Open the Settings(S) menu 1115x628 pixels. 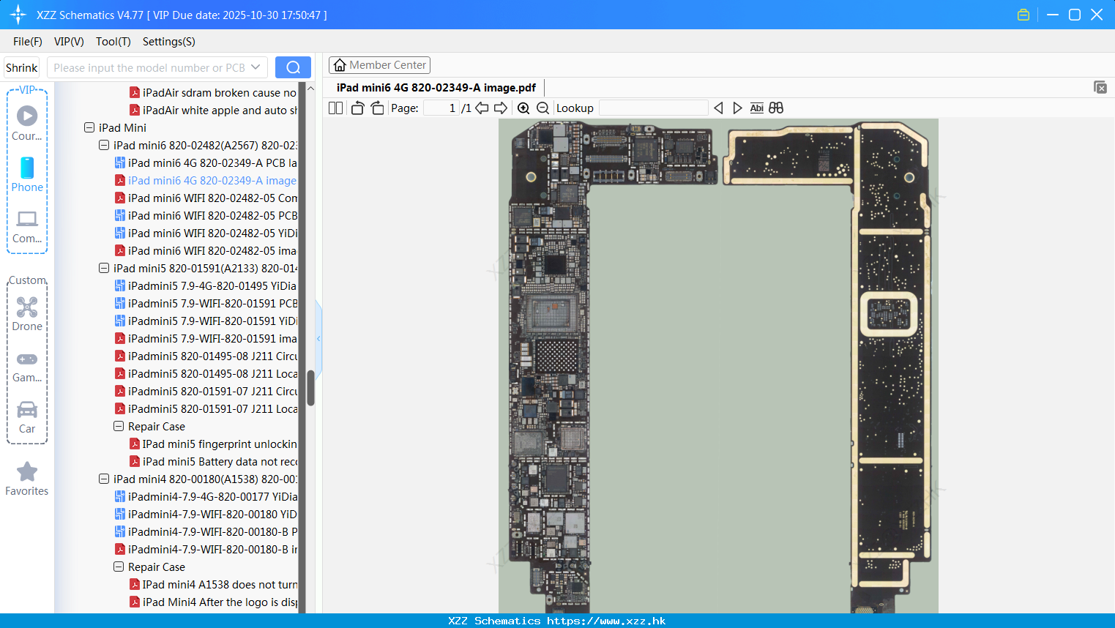point(169,42)
